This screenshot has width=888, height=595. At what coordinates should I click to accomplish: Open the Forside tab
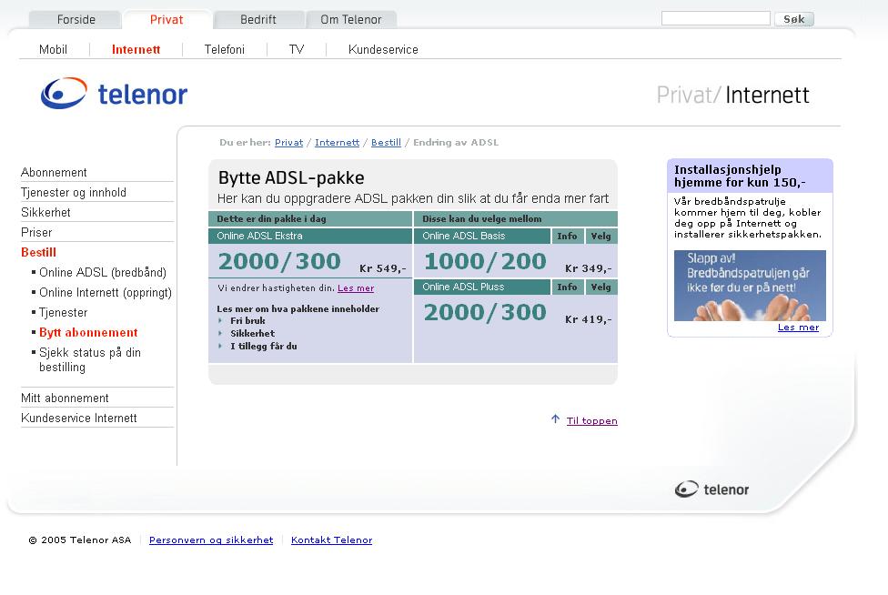click(76, 19)
